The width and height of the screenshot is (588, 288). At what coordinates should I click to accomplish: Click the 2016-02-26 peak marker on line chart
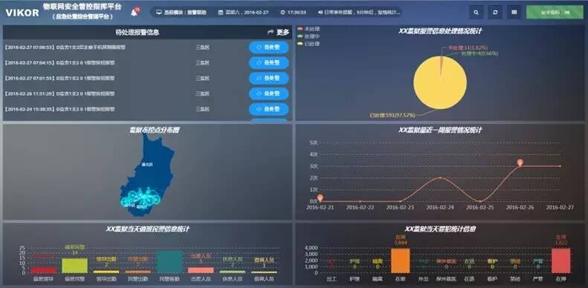[x=520, y=162]
